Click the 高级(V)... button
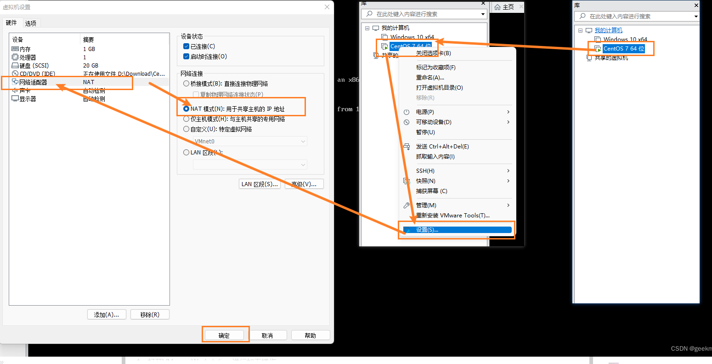Screen dimensions: 712x364 304,184
